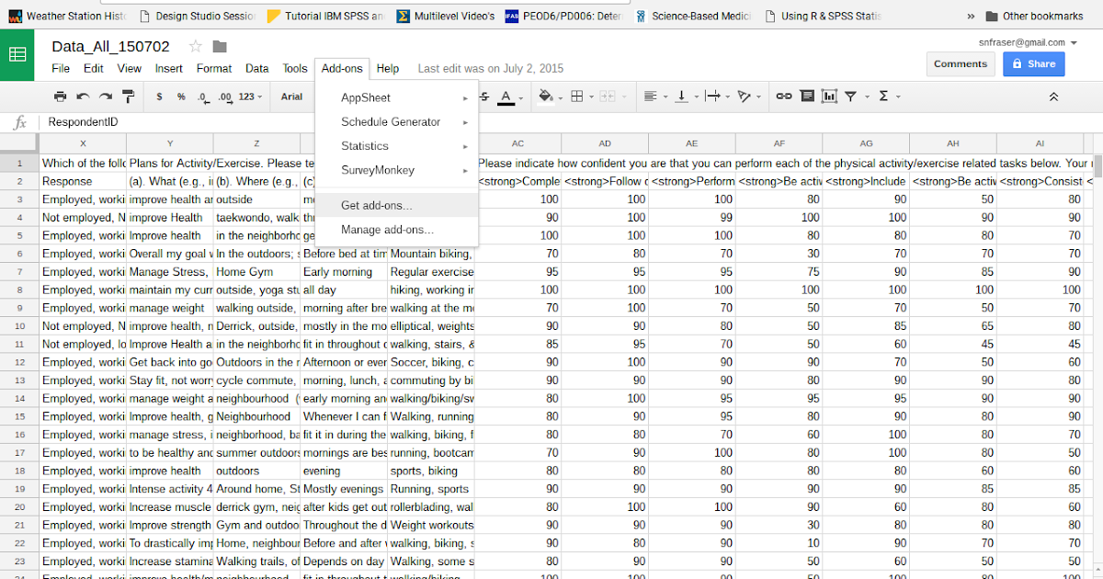Click the Share button
This screenshot has width=1103, height=579.
tap(1033, 63)
